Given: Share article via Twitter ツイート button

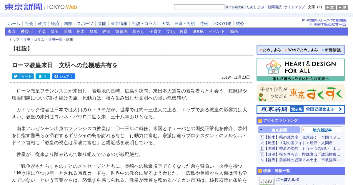Looking at the screenshot, I should click(x=23, y=76).
